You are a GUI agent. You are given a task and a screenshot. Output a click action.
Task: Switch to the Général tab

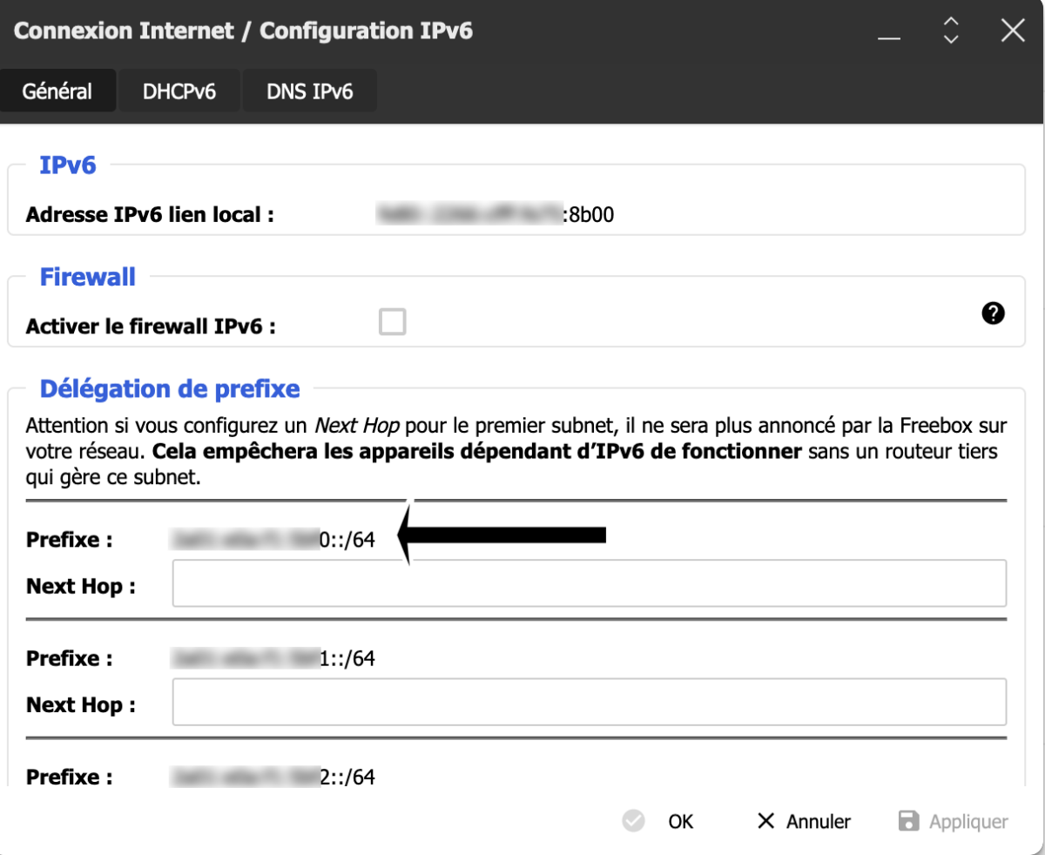click(x=57, y=91)
